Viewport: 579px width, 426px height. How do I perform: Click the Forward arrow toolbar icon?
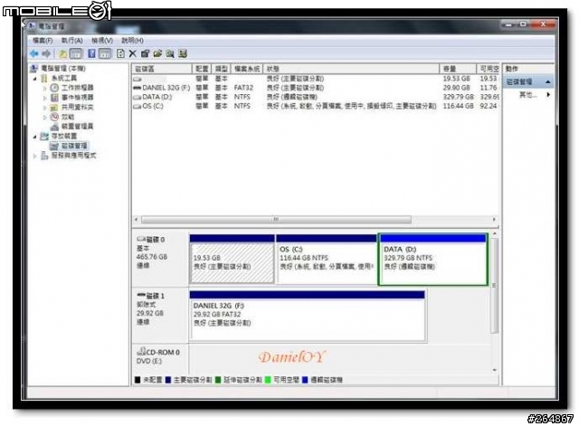pos(46,54)
